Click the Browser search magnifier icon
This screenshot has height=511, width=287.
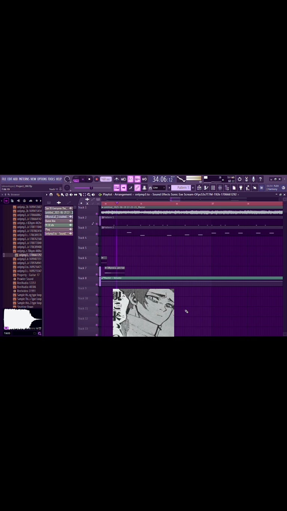click(39, 333)
